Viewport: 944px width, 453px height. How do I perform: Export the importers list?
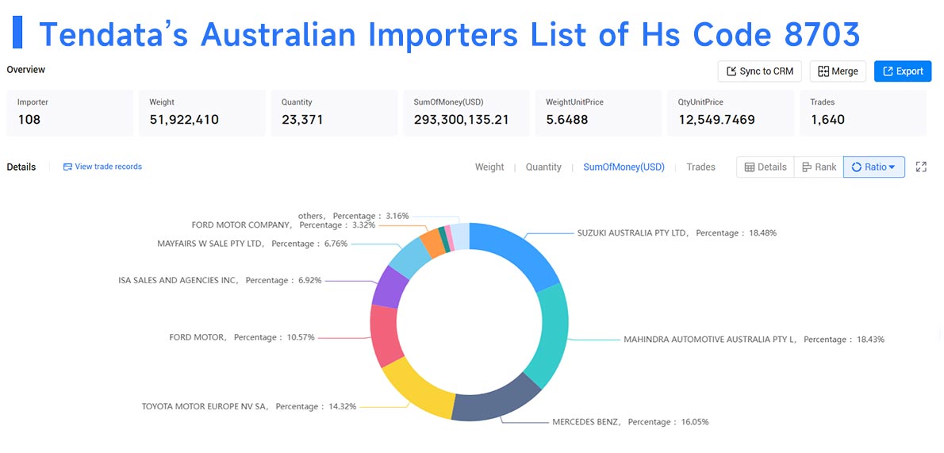[903, 71]
